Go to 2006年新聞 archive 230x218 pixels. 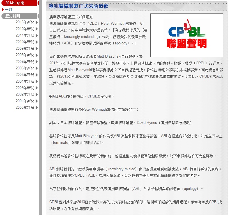25,68
